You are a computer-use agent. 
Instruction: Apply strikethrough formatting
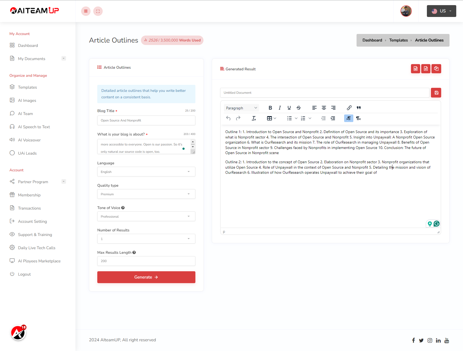point(299,108)
